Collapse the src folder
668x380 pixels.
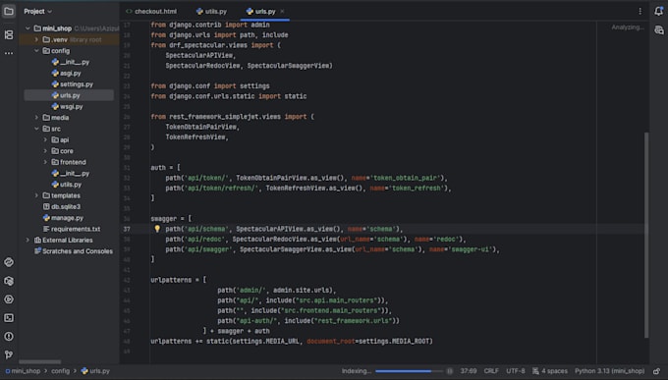[36, 129]
